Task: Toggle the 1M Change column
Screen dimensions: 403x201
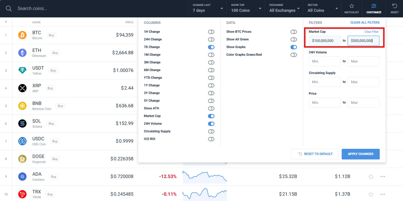Action: click(211, 55)
